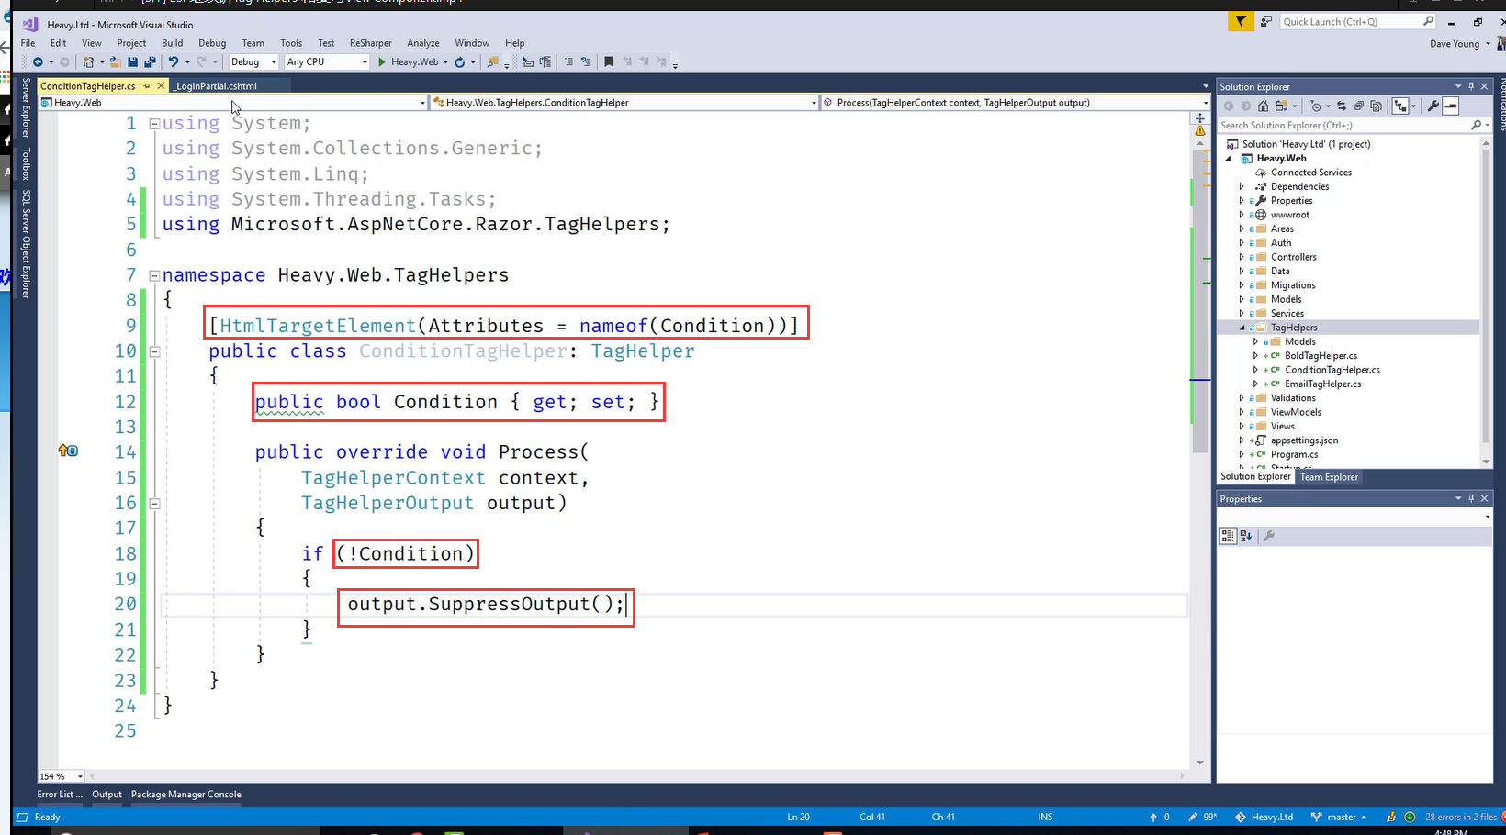Viewport: 1506px width, 835px height.
Task: Click the 28 errors in 2 files link
Action: 1460,817
